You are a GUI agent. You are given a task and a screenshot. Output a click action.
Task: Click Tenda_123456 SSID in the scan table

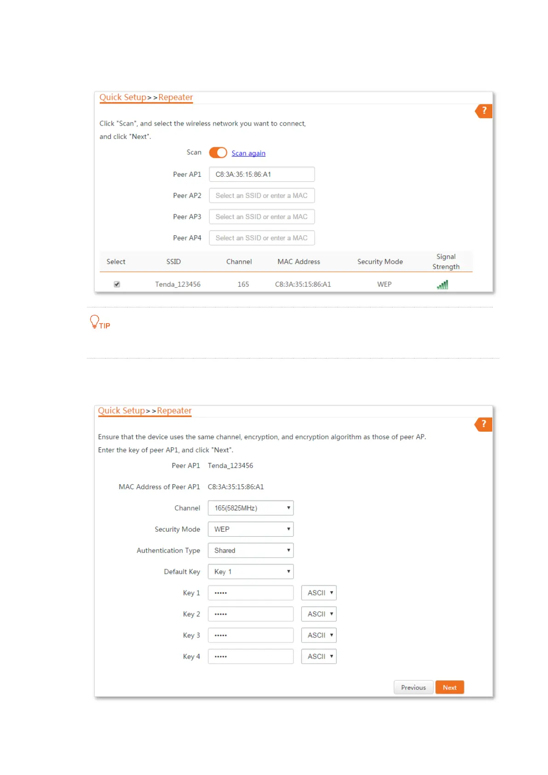click(178, 284)
